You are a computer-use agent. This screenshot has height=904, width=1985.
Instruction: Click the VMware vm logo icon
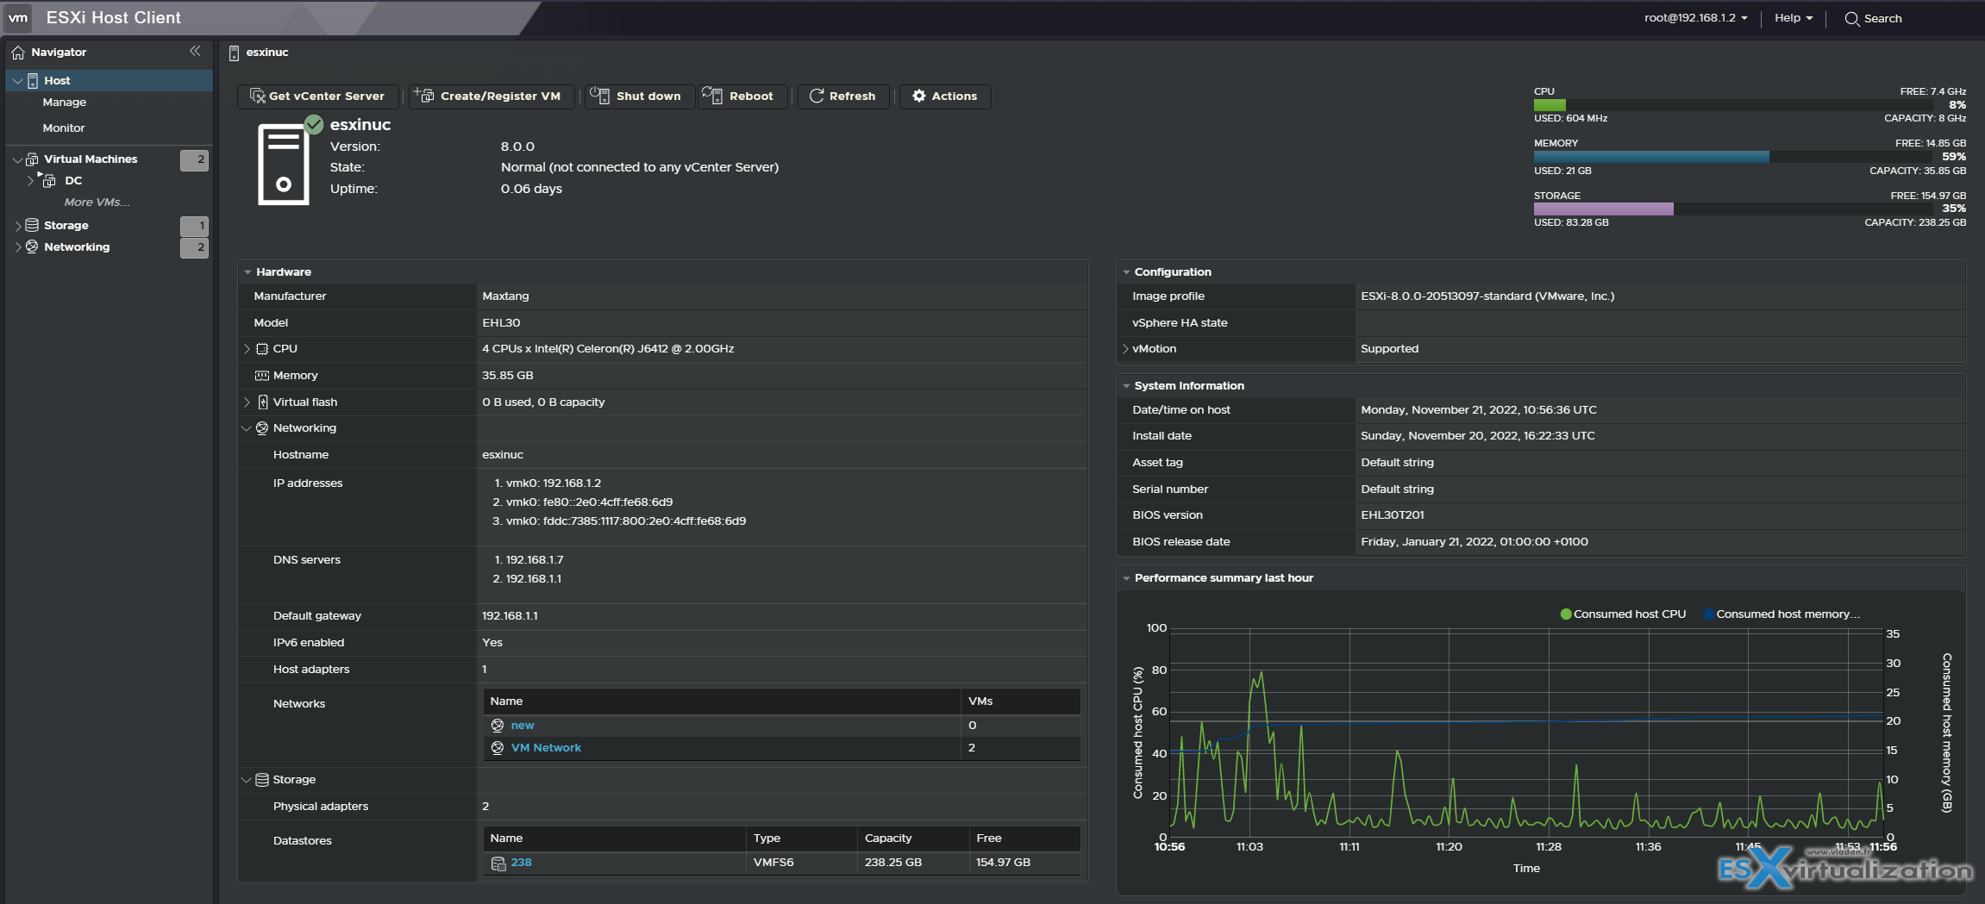tap(18, 17)
